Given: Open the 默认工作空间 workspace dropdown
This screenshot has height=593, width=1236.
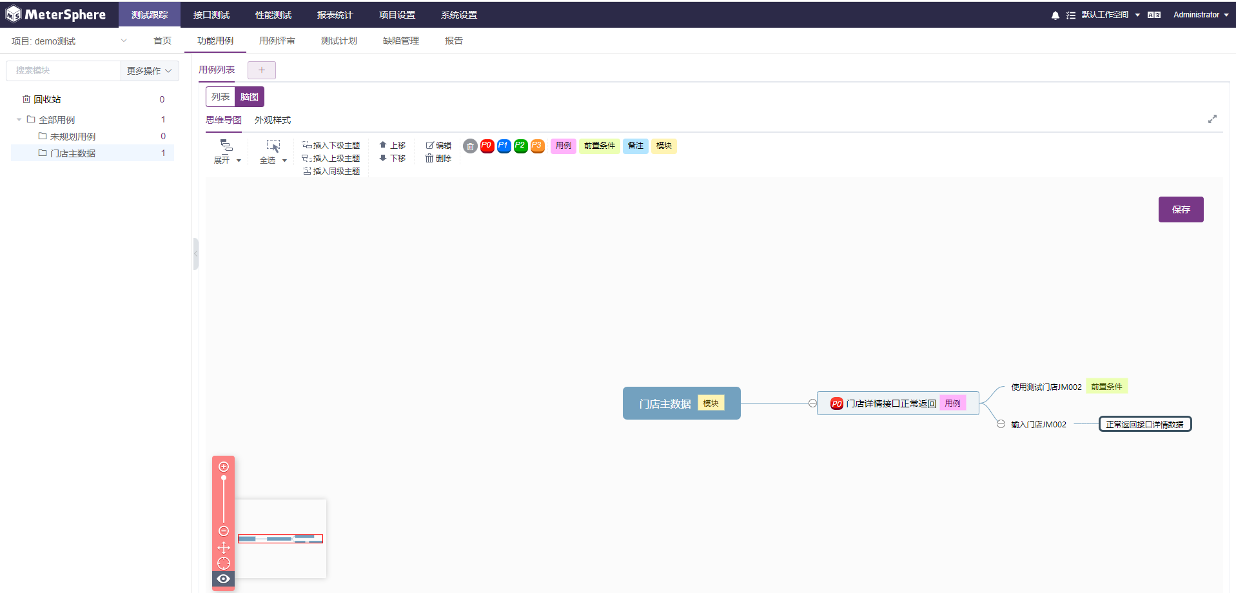Looking at the screenshot, I should (x=1110, y=15).
